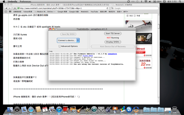Open the Apple menu
Screen dimensions: 184x115
tap(4, 1)
